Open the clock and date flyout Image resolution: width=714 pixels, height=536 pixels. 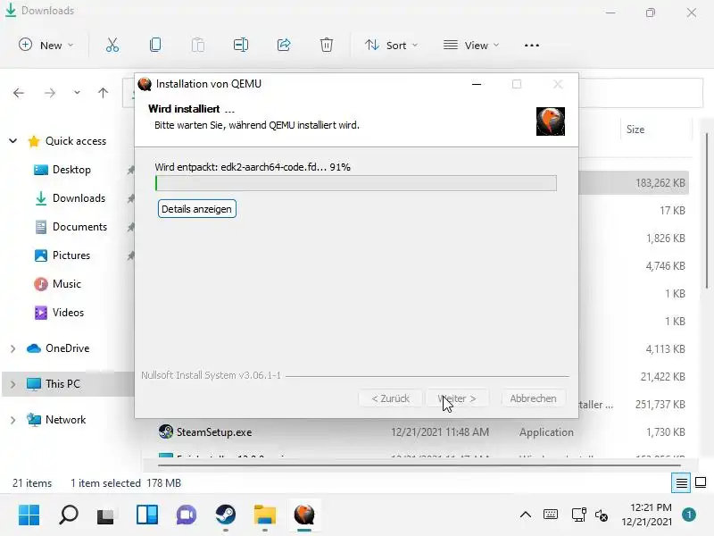(647, 515)
